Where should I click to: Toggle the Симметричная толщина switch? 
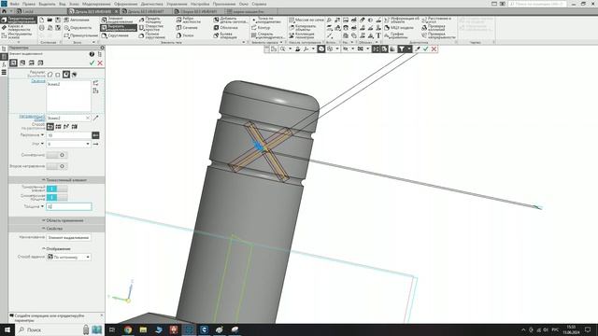coord(57,197)
